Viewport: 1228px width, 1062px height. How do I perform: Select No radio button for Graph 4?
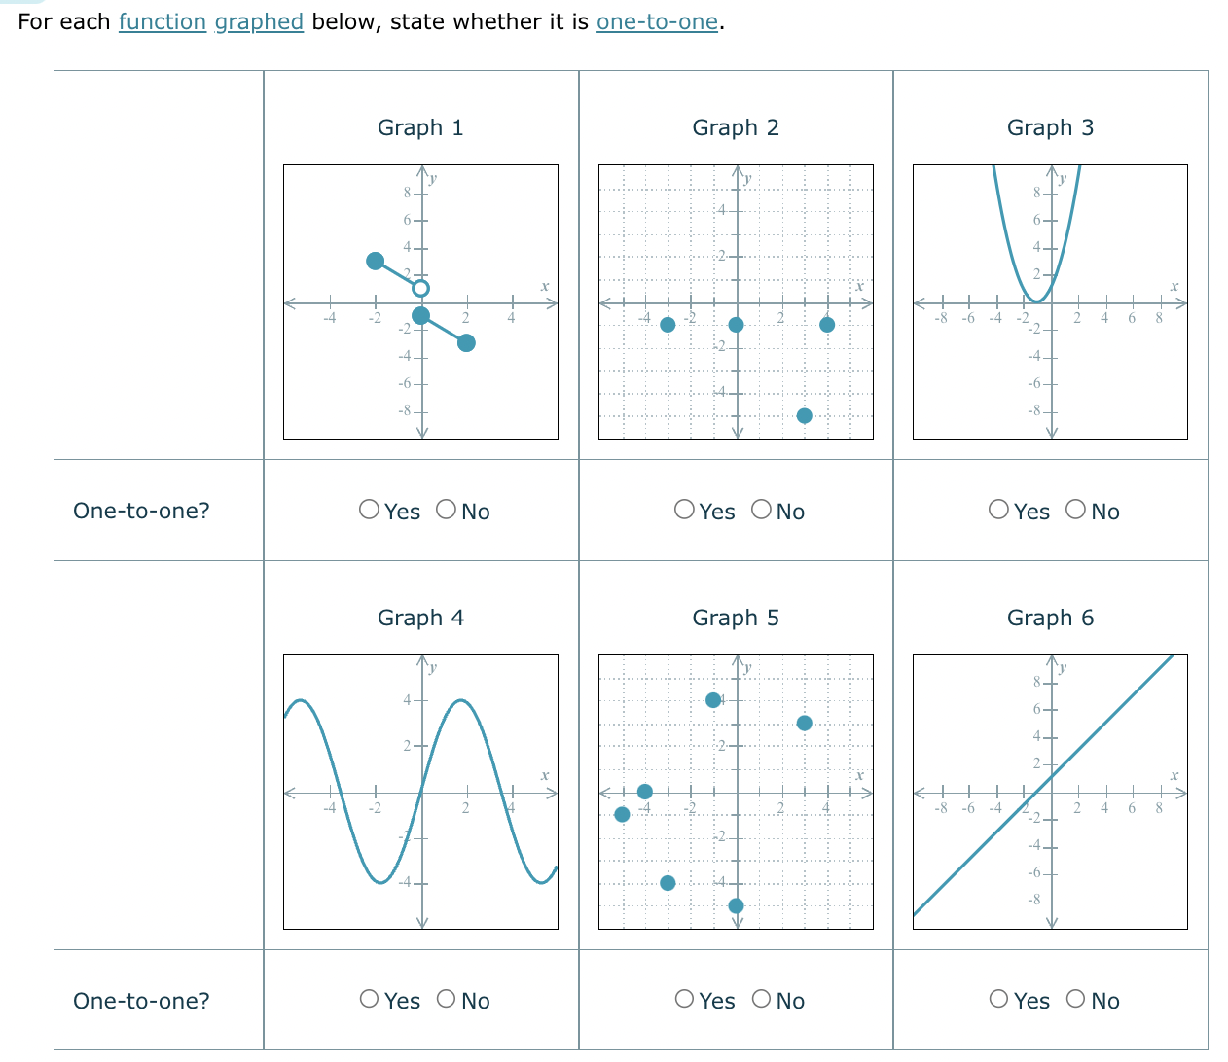(446, 1000)
